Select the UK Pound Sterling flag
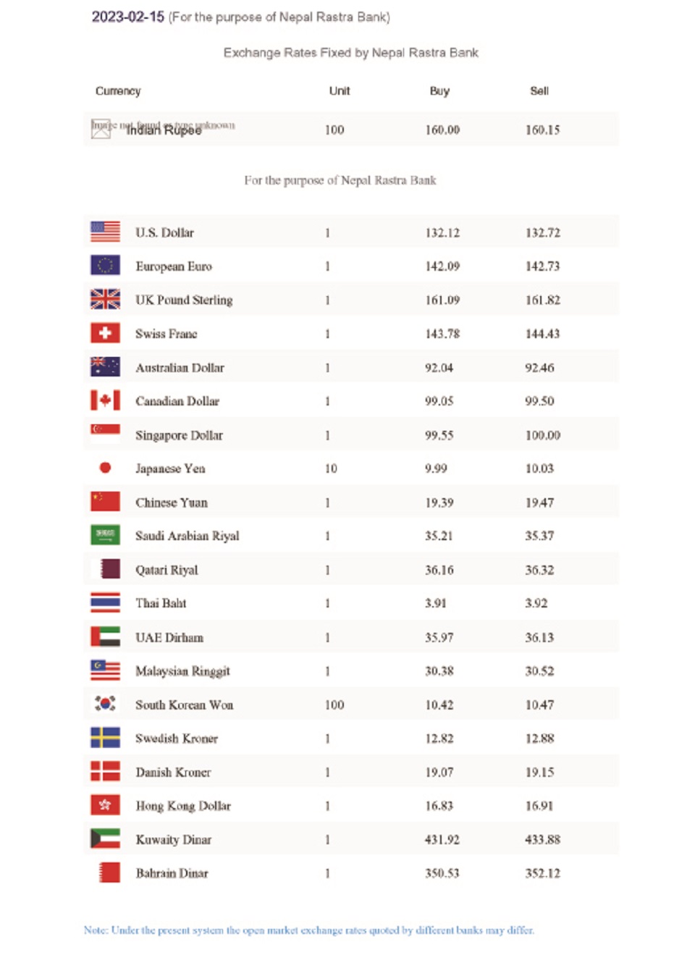 105,299
